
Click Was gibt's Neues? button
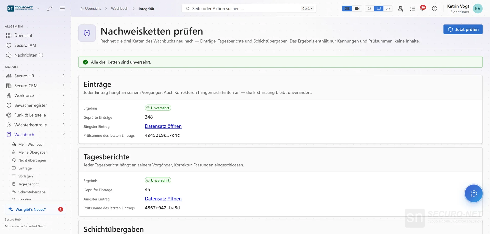click(35, 209)
